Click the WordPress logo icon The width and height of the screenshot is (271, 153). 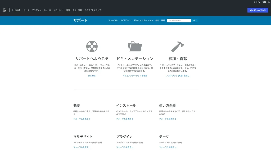[x=4, y=10]
